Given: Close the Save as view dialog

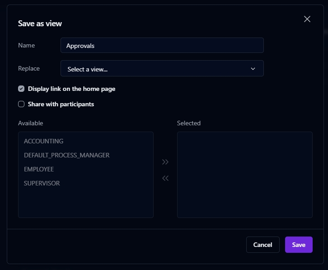Looking at the screenshot, I should [307, 19].
